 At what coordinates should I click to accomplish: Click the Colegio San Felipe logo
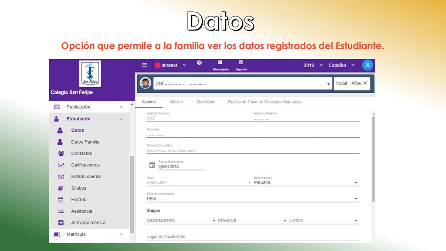pyautogui.click(x=90, y=73)
